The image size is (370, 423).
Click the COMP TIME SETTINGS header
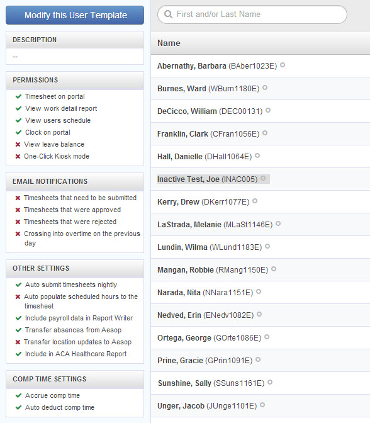(x=75, y=379)
